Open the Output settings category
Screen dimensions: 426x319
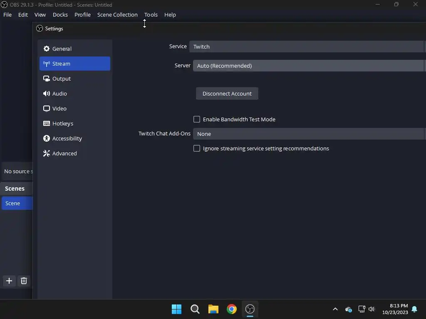click(75, 79)
